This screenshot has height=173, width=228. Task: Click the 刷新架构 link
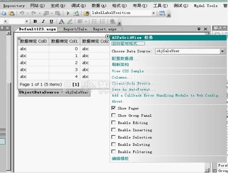pos(120,65)
